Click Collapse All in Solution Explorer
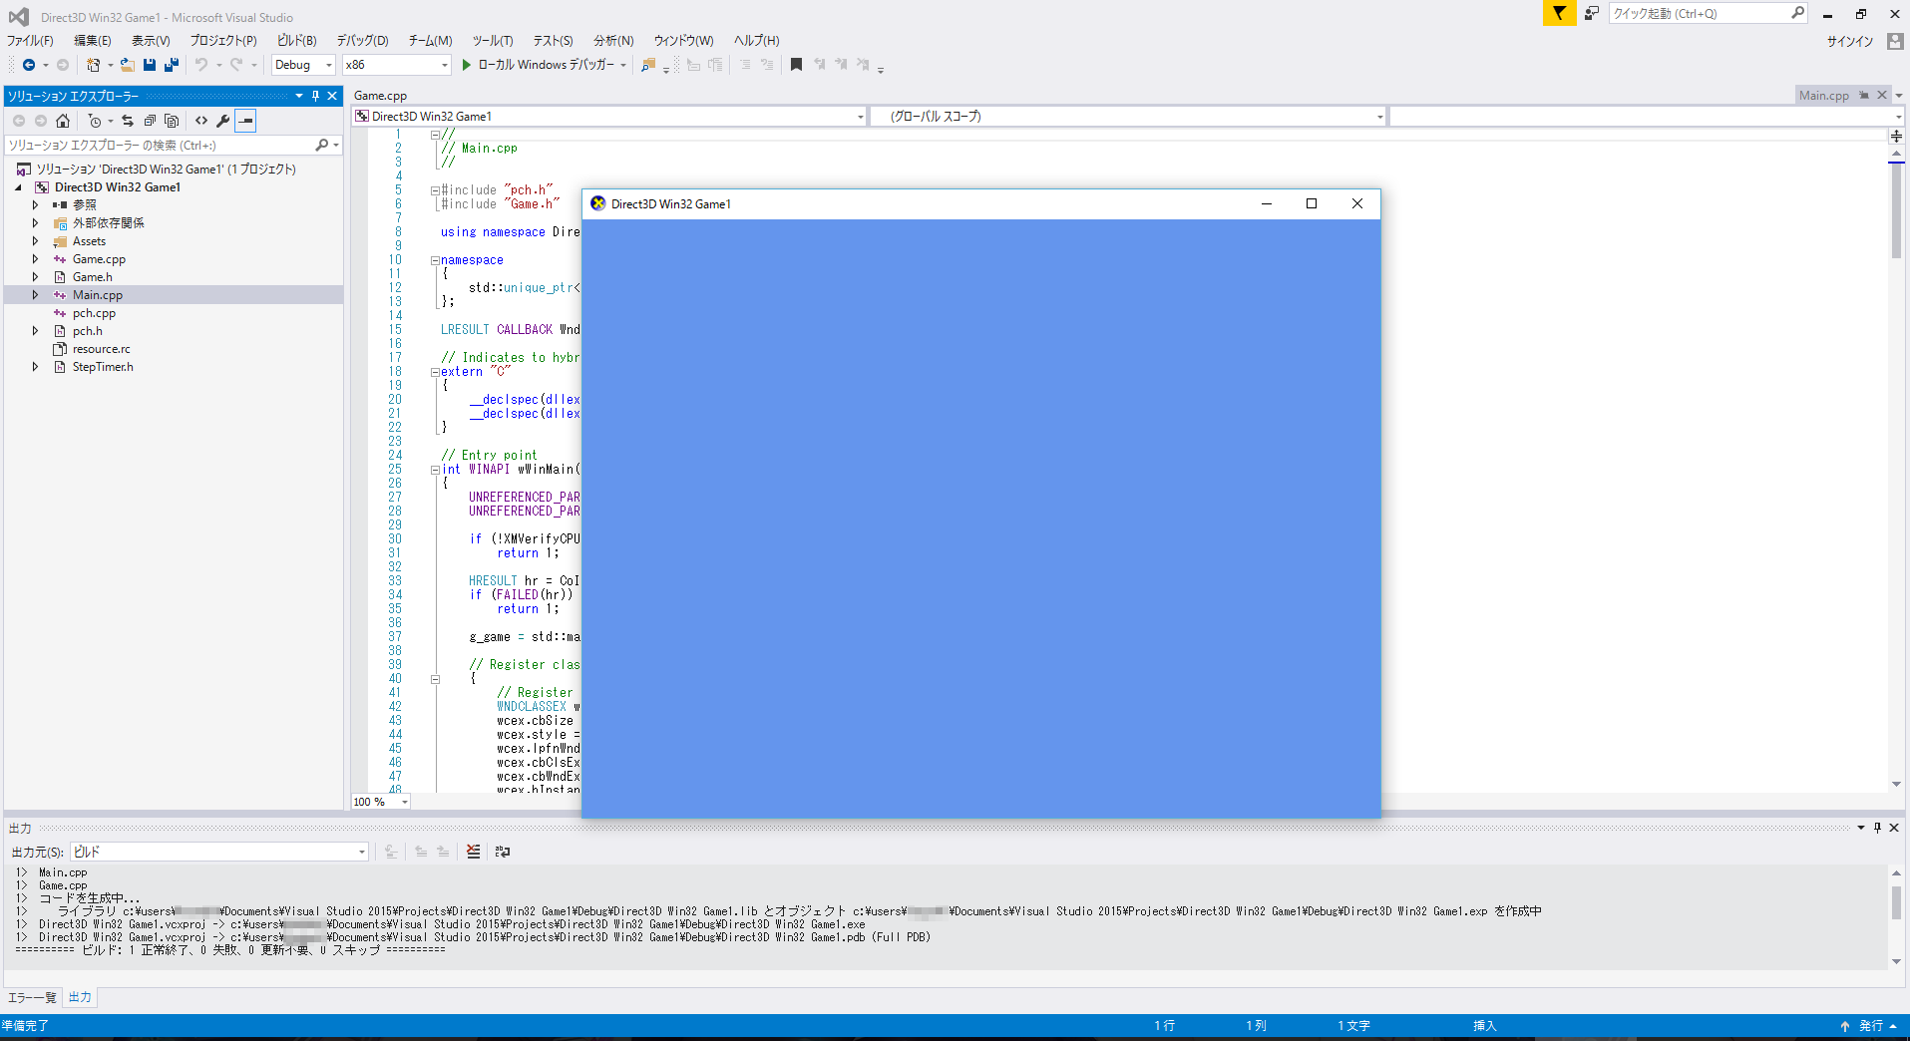 coord(150,121)
